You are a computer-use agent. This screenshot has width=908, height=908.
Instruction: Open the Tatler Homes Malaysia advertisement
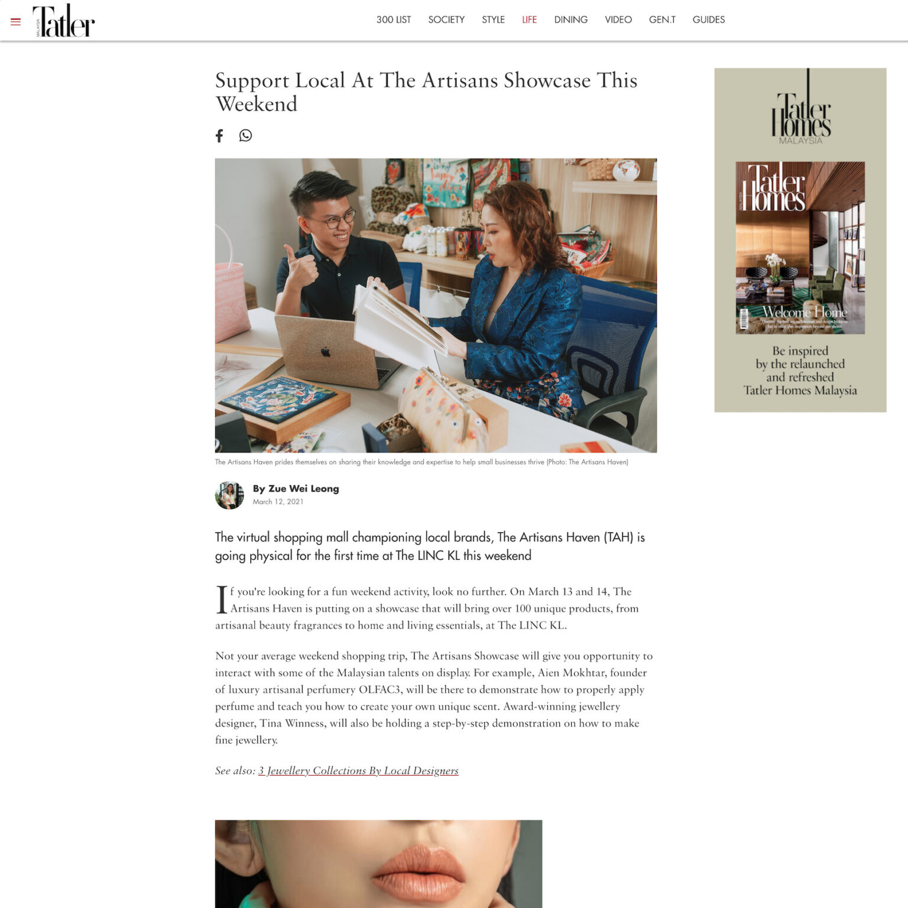[800, 240]
